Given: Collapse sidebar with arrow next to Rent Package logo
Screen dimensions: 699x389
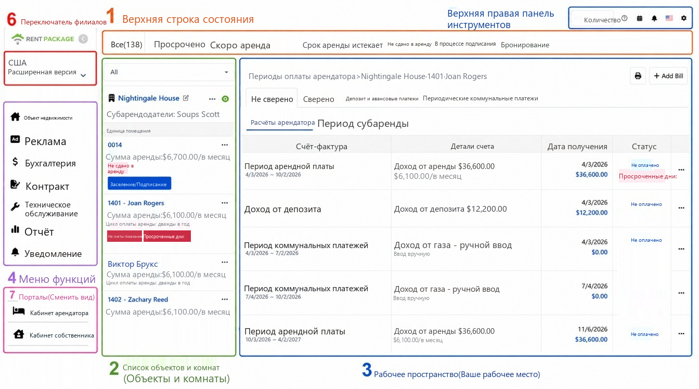Looking at the screenshot, I should 83,38.
